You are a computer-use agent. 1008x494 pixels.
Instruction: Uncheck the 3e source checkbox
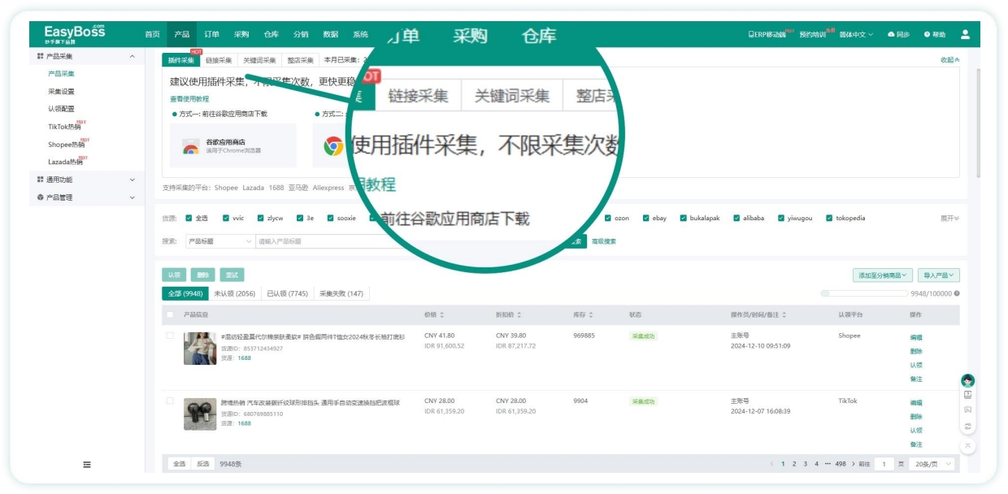point(299,218)
